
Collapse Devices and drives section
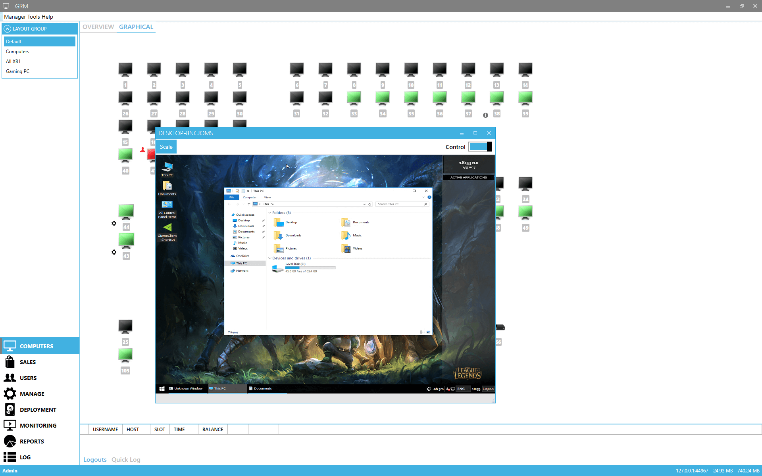(x=270, y=258)
